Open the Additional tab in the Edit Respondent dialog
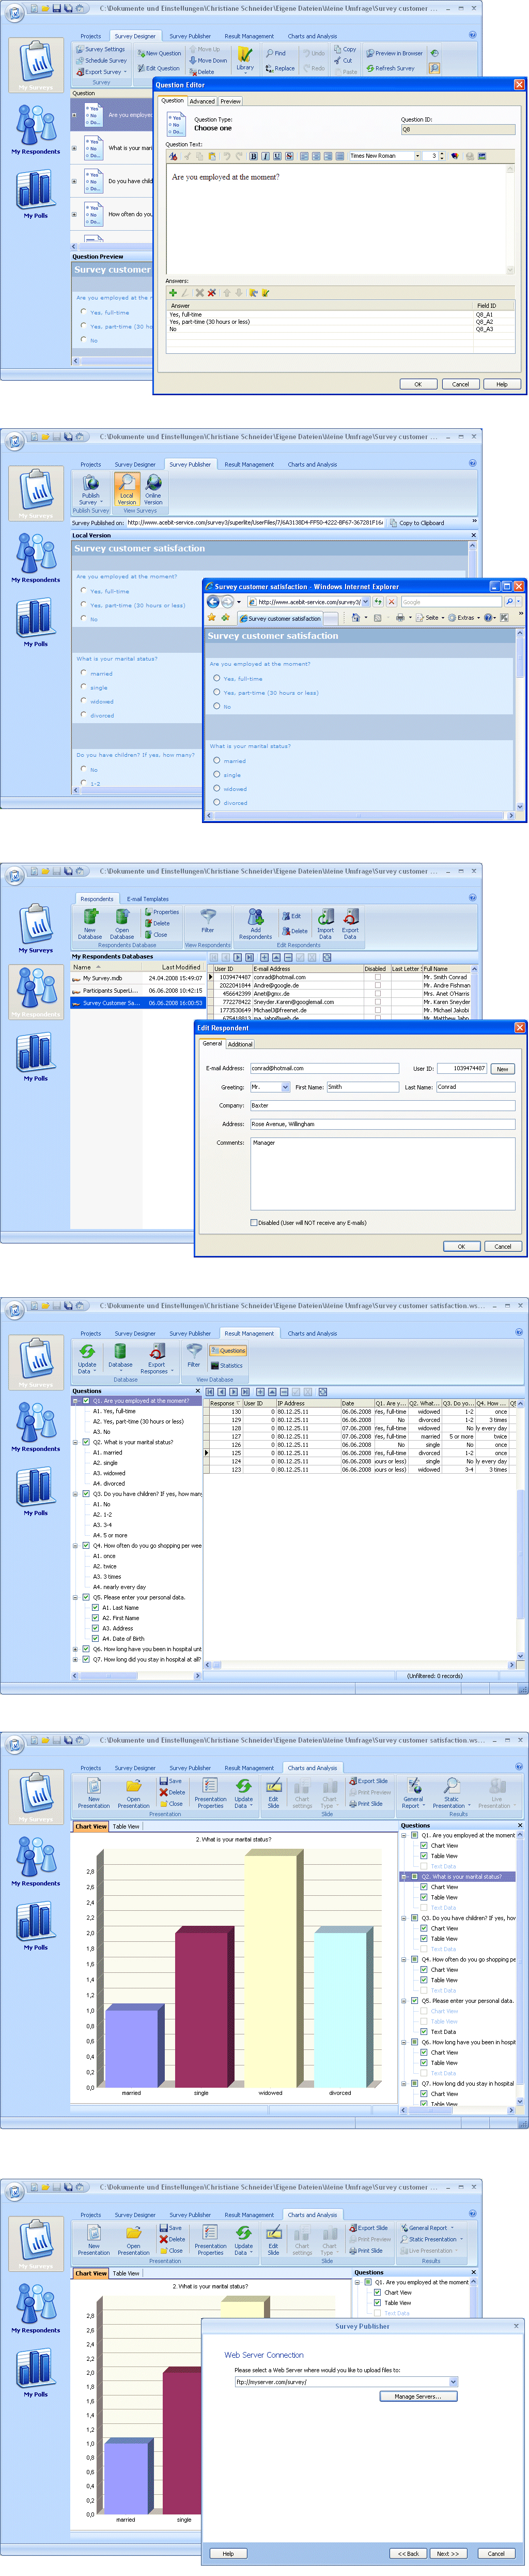Viewport: 529px width, 2576px height. [241, 1044]
